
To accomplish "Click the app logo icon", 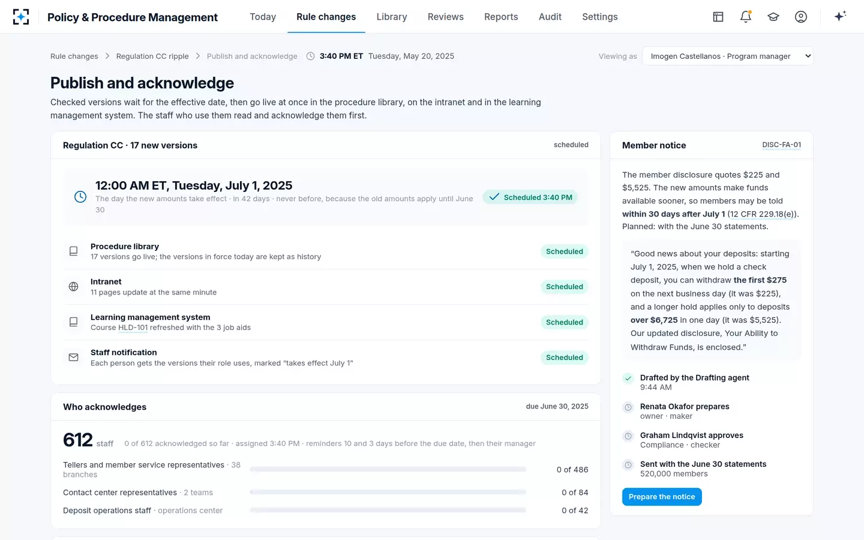I will click(21, 17).
